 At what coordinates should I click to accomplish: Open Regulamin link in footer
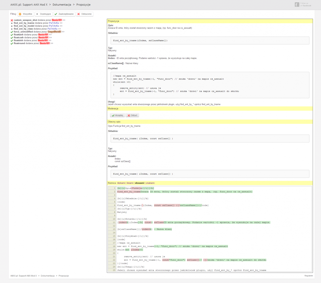309,276
